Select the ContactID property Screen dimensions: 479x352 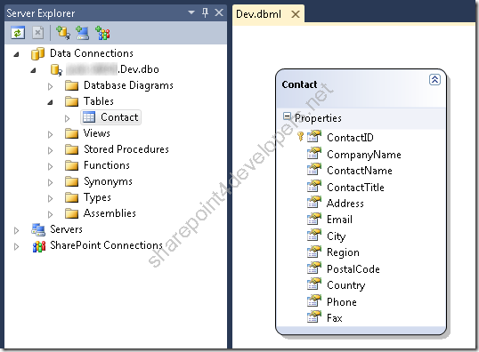350,138
